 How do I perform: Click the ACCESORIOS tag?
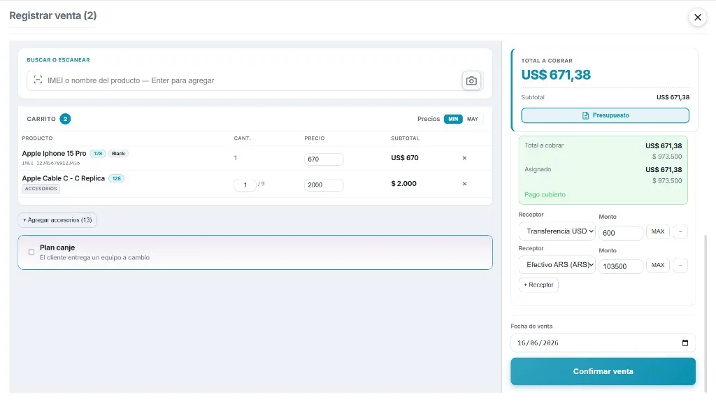41,189
